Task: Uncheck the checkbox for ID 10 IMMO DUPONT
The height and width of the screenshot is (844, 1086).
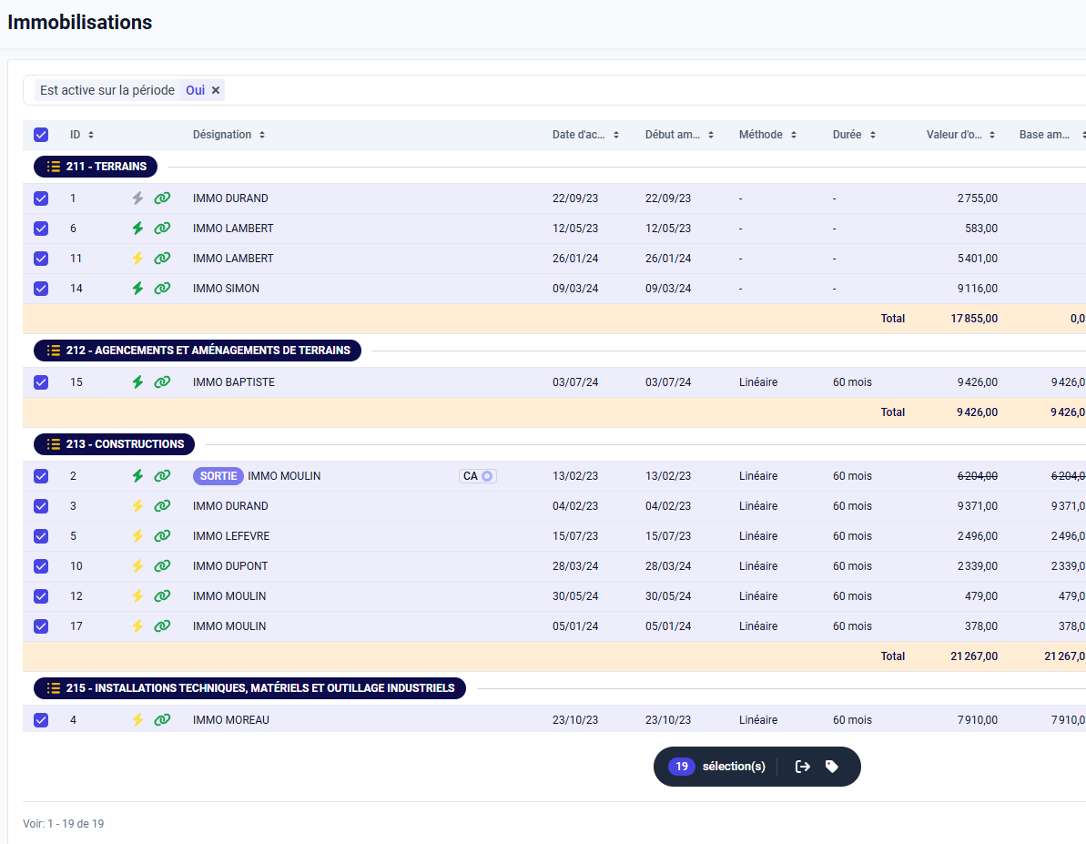Action: point(41,566)
